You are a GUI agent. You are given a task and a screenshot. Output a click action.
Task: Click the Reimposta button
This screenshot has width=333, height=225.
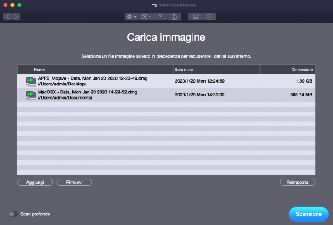[297, 182]
